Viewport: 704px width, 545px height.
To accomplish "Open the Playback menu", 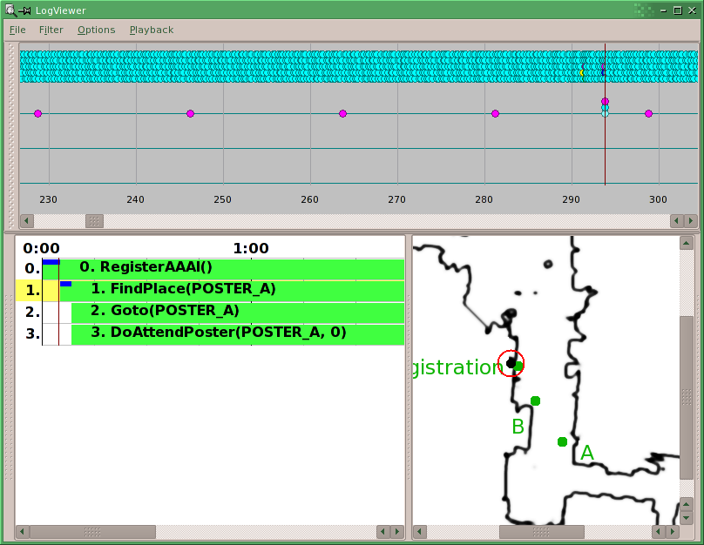I will tap(152, 30).
